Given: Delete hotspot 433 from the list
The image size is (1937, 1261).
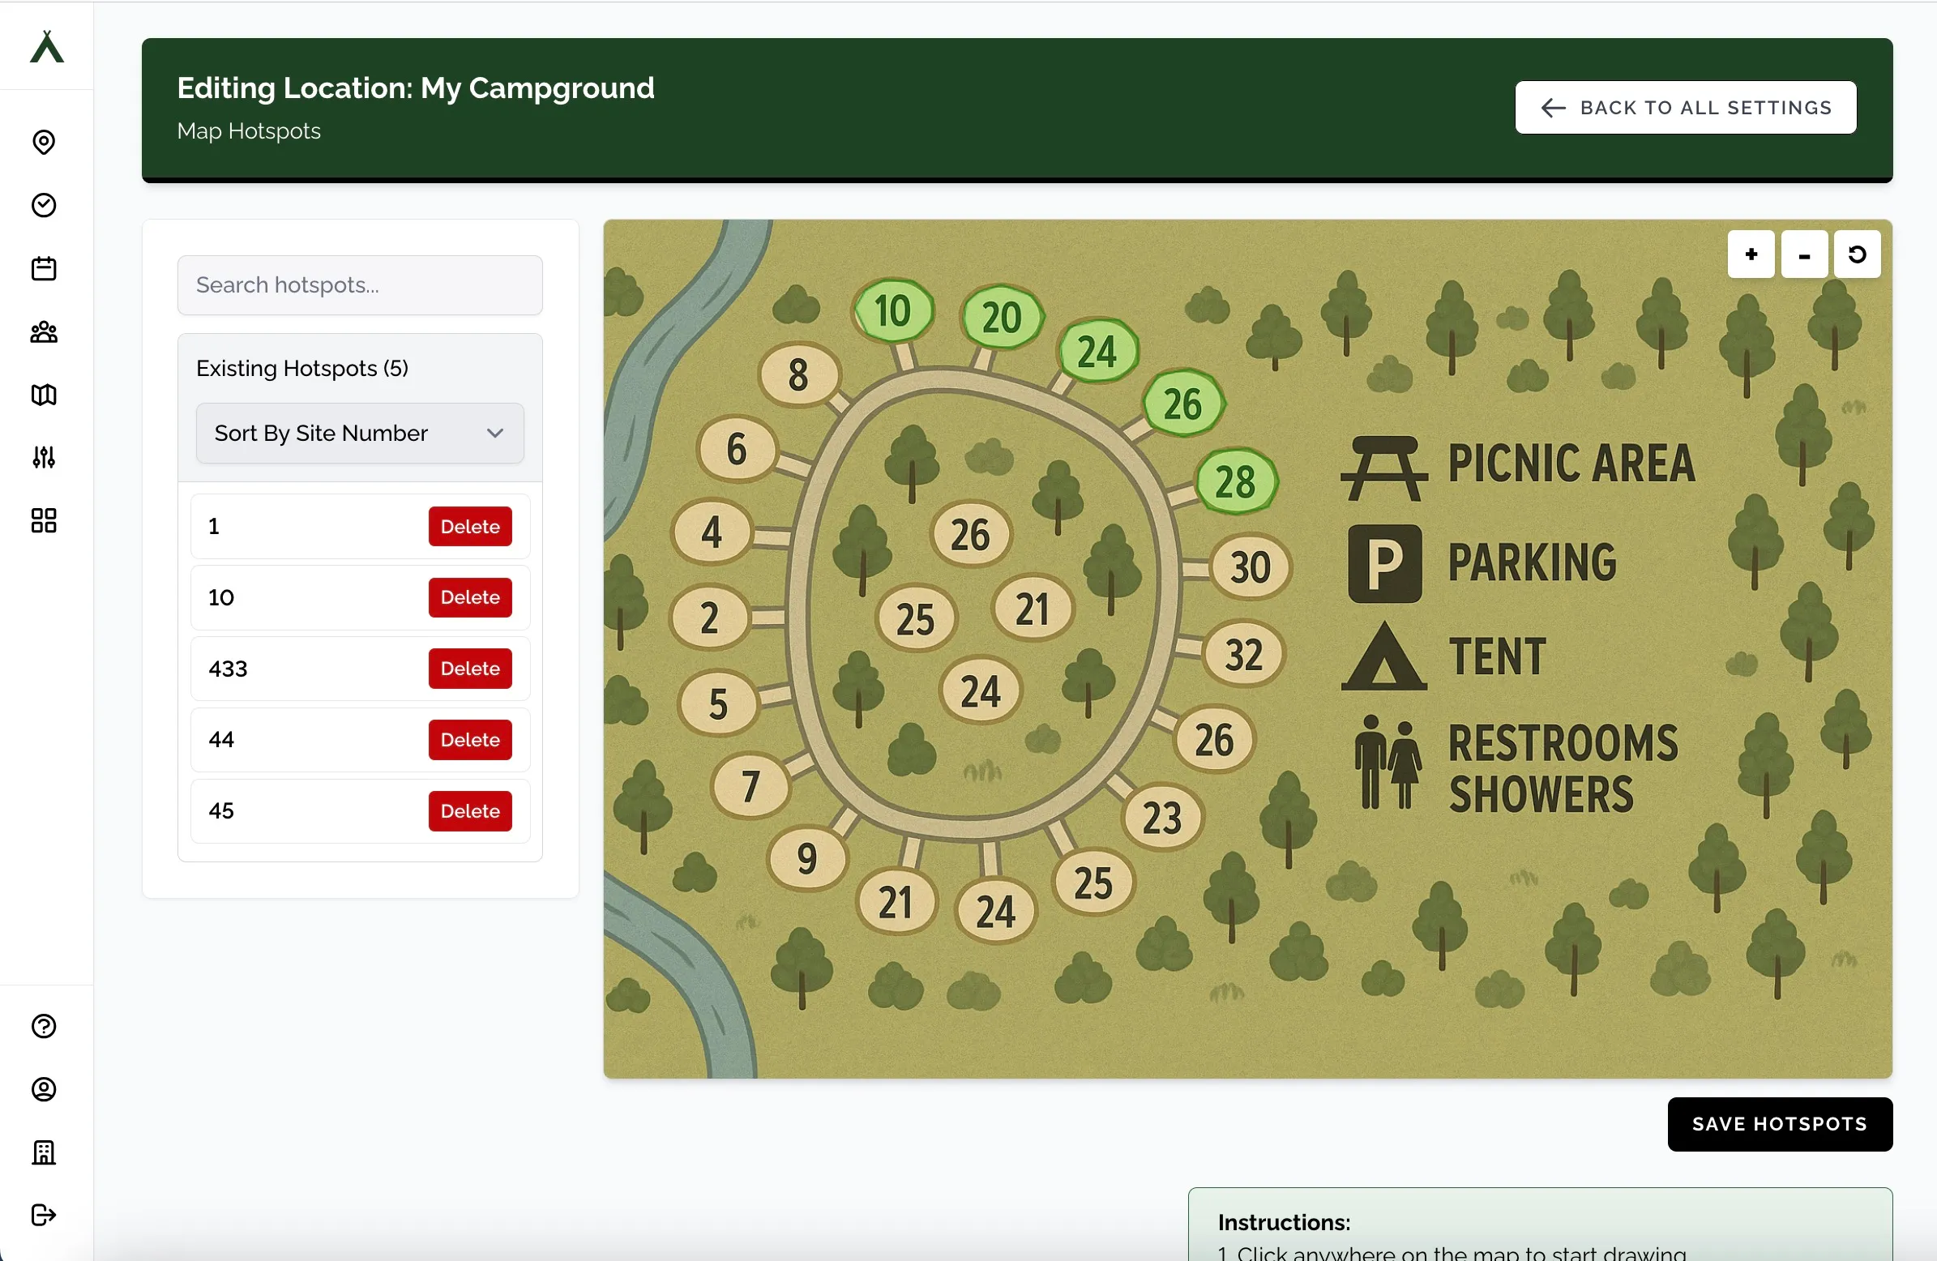Looking at the screenshot, I should pos(468,668).
